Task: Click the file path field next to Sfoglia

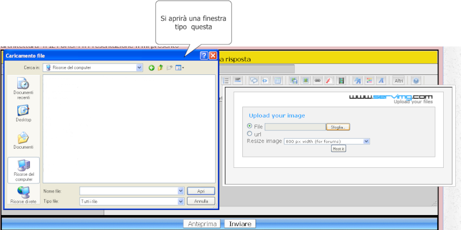Action: pyautogui.click(x=295, y=127)
